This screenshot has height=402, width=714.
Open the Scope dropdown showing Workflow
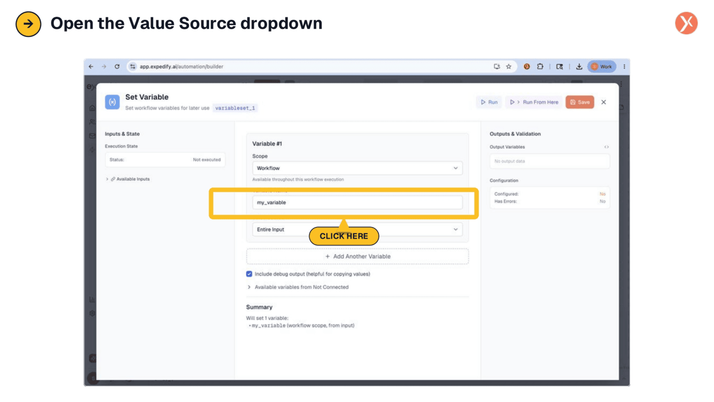pos(357,168)
